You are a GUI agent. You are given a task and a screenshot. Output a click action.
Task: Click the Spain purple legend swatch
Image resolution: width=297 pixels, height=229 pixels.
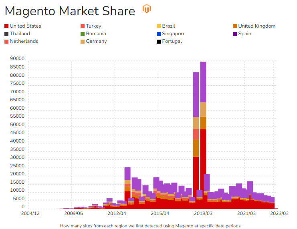pos(235,34)
